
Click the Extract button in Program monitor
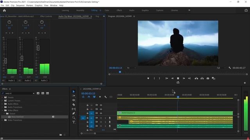(x=202, y=78)
